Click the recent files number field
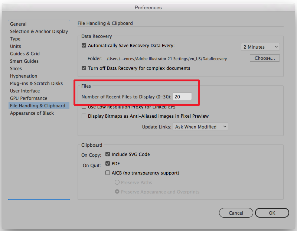Image resolution: width=297 pixels, height=231 pixels. click(182, 96)
